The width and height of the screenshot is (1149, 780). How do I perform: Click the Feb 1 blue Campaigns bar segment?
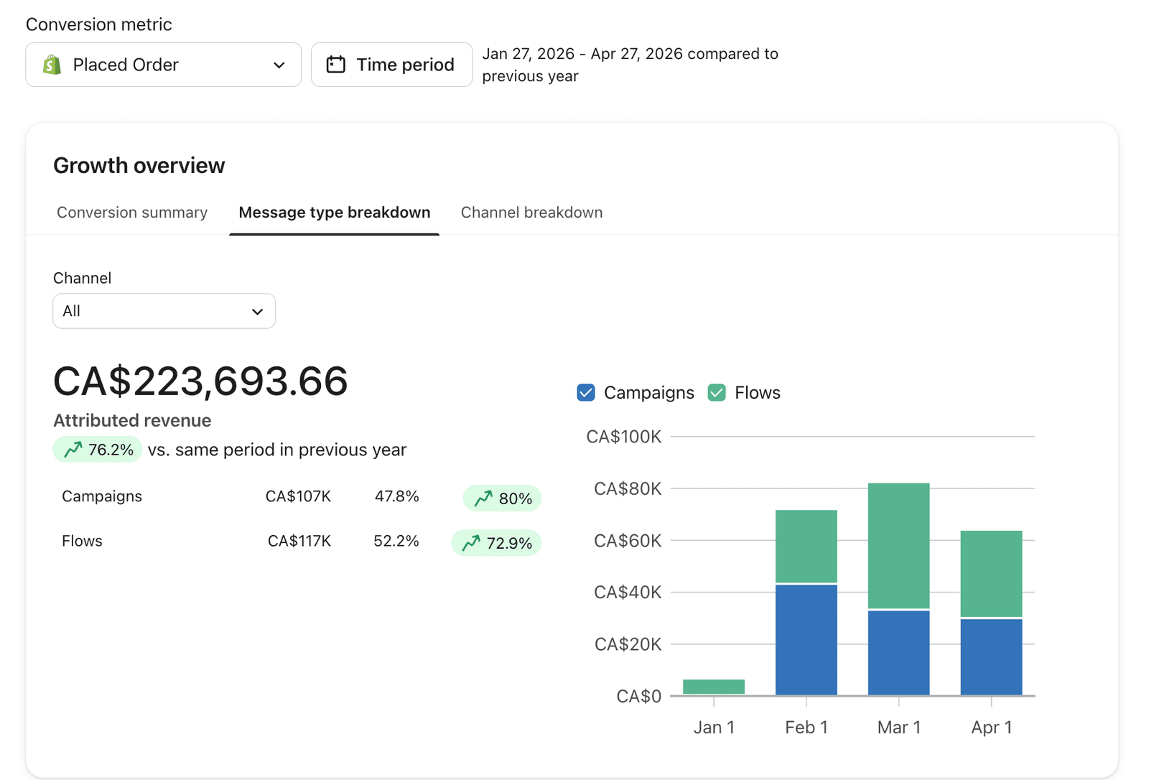pos(806,640)
